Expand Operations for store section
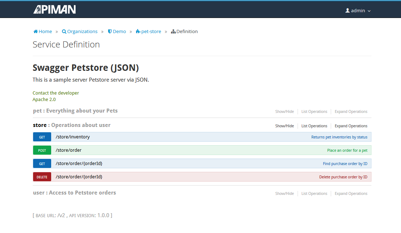401x233 pixels. pos(351,126)
